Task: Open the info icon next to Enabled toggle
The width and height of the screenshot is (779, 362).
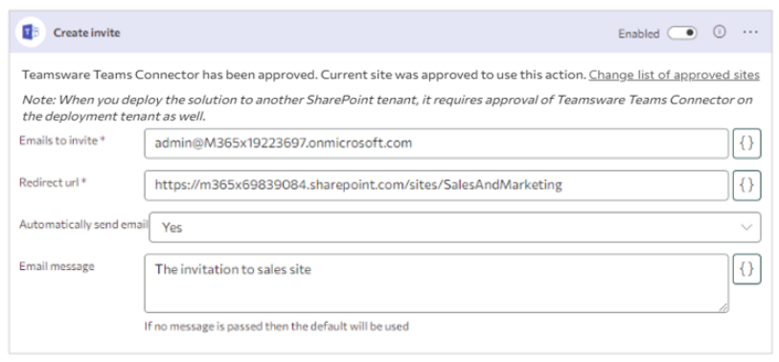Action: click(720, 33)
